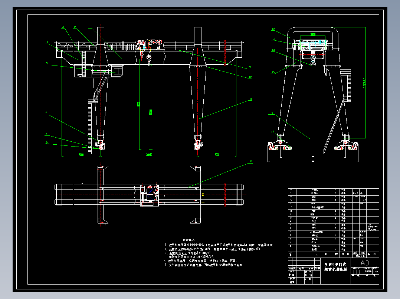Click callout number 11 beside the right leg
The height and width of the screenshot is (299, 400).
click(x=250, y=99)
